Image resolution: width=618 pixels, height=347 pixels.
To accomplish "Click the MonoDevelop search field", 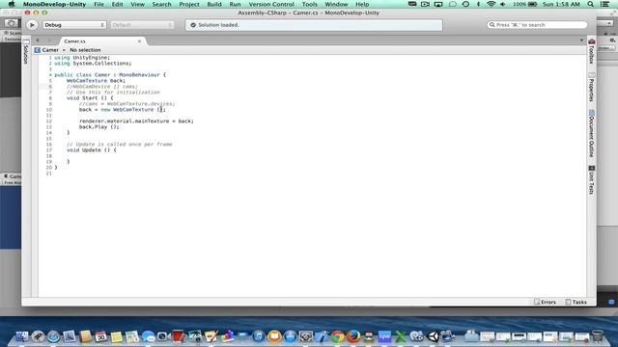I will coord(537,25).
